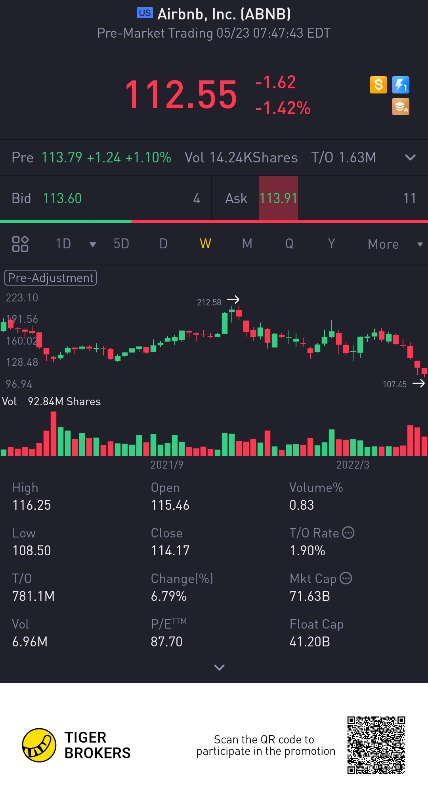Click the US market flag badge

pyautogui.click(x=145, y=13)
